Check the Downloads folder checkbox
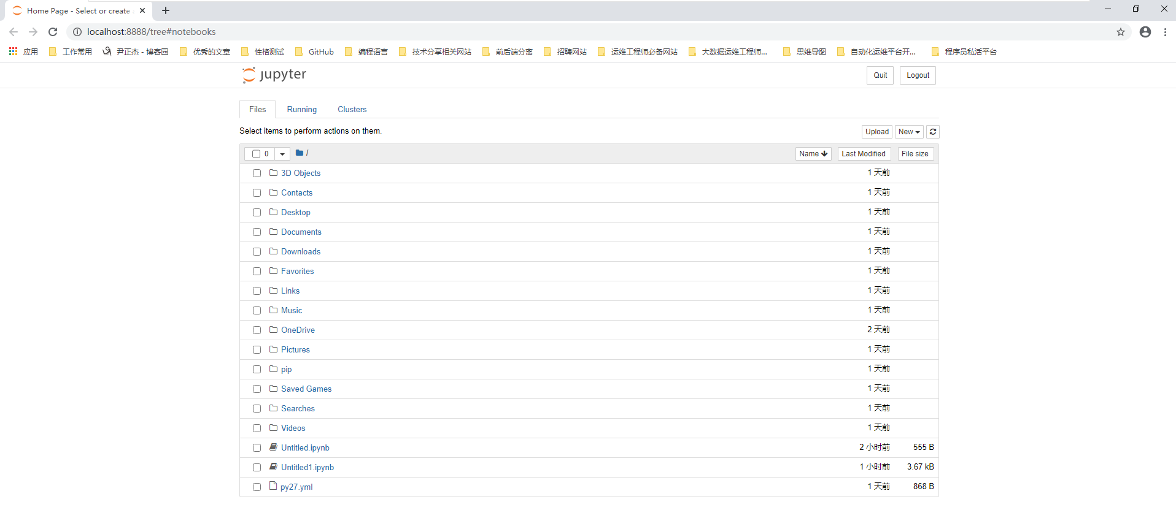Viewport: 1176px width, 510px height. pyautogui.click(x=257, y=252)
